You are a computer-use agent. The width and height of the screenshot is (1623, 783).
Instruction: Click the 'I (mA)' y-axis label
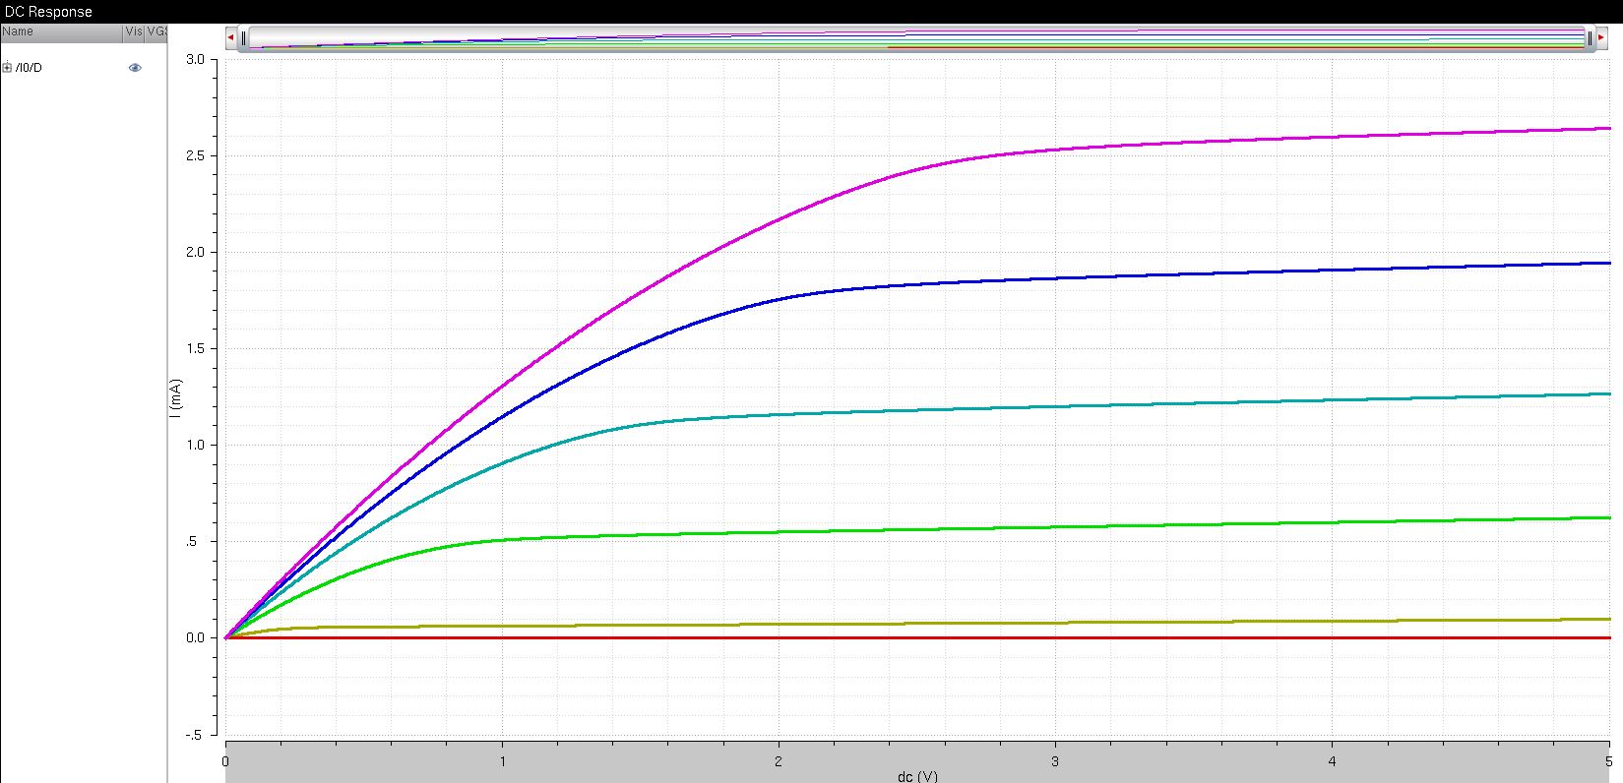[x=175, y=396]
